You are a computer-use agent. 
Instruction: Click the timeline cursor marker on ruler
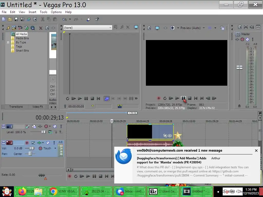112,121
